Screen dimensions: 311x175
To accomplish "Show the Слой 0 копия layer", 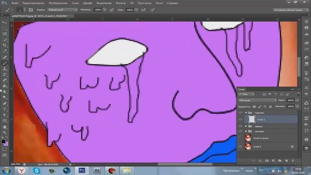I will click(x=241, y=138).
